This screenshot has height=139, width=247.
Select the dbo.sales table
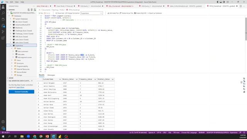[x=21, y=54]
